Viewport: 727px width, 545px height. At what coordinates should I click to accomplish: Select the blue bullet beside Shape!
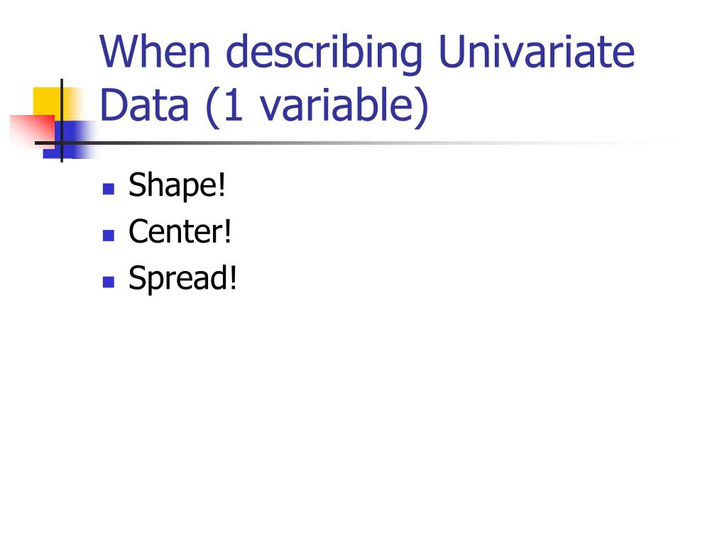[109, 189]
